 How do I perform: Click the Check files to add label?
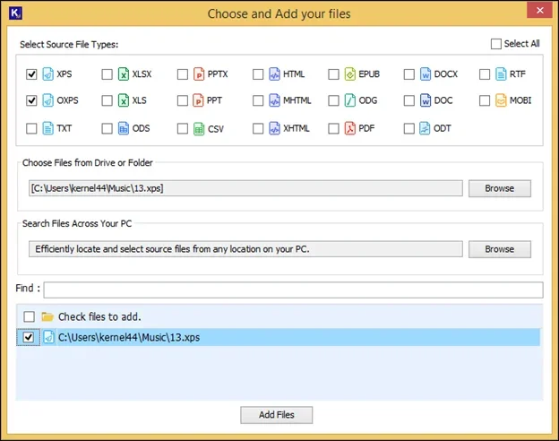point(99,316)
